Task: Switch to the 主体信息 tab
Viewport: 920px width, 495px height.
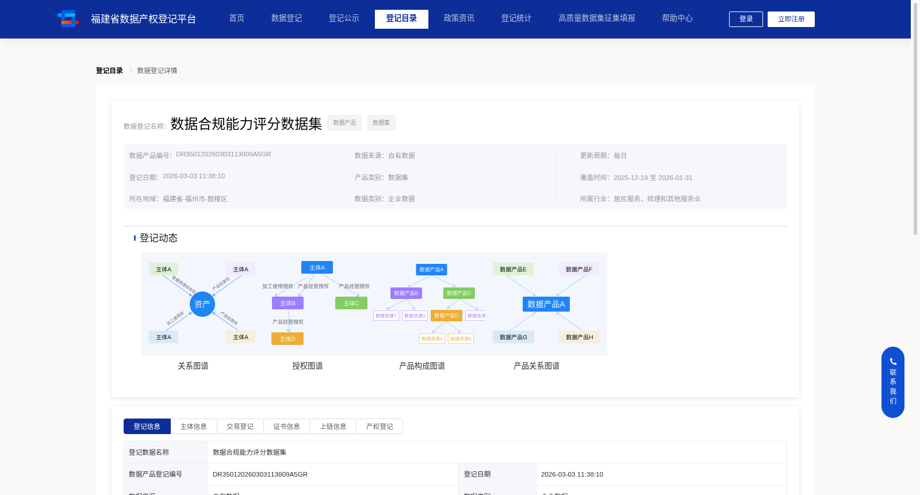Action: tap(194, 426)
